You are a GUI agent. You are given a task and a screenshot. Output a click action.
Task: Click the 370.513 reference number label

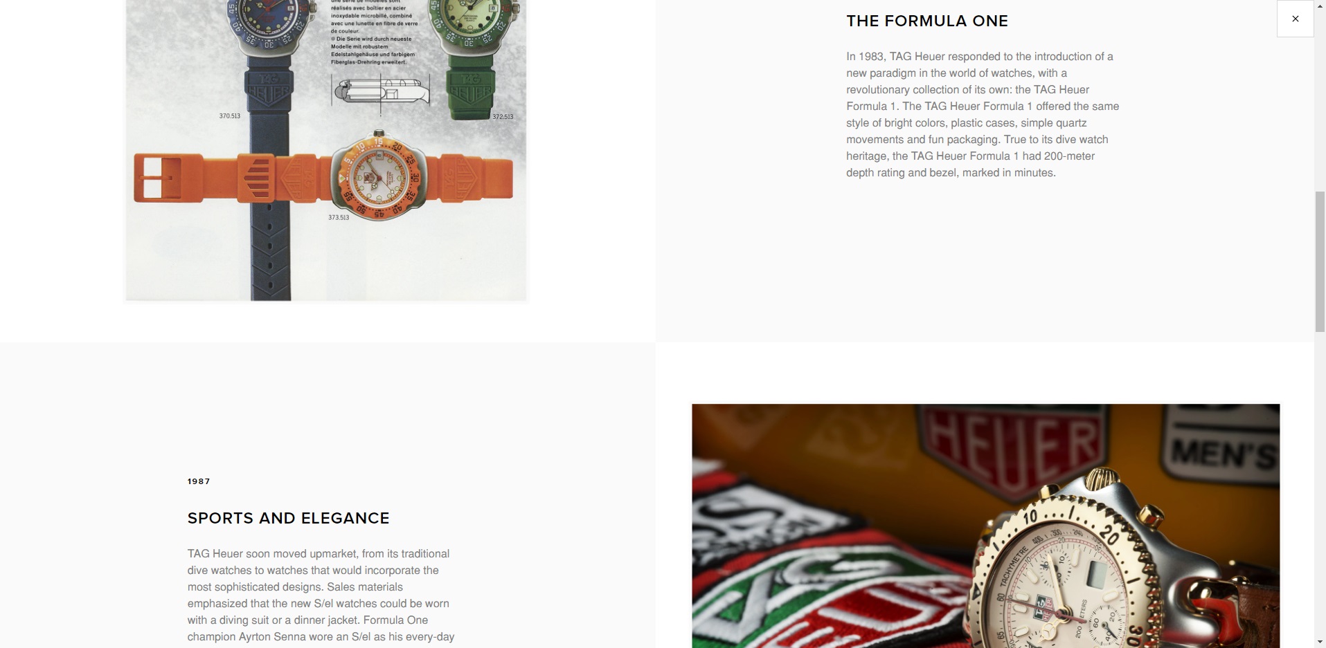[230, 115]
